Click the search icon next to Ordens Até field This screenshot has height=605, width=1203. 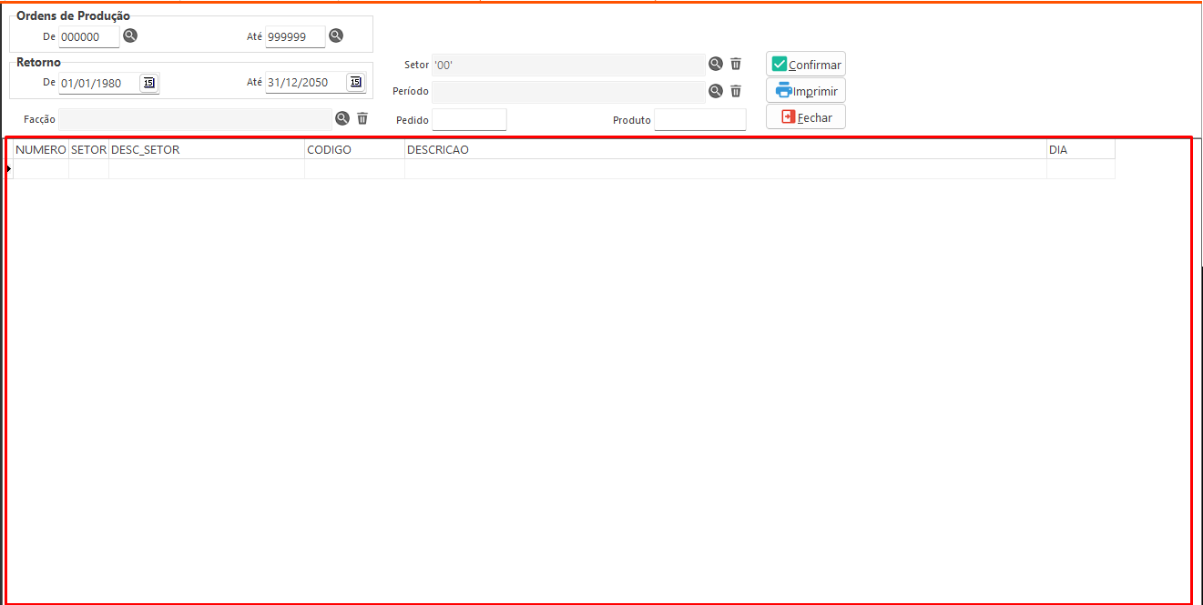[336, 36]
